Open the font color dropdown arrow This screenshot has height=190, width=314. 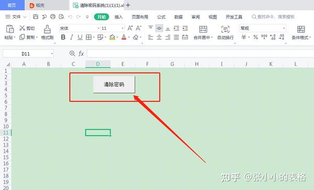pos(129,38)
